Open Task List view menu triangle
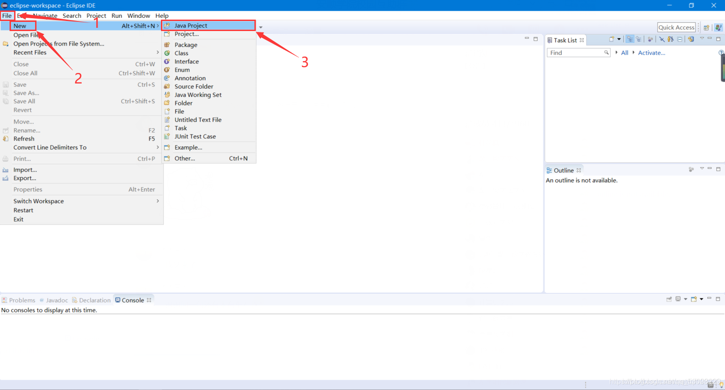 click(702, 38)
